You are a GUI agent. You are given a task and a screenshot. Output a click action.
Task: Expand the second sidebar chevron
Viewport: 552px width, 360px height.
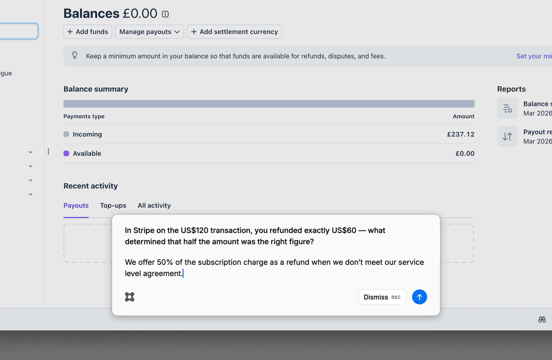[x=31, y=166]
